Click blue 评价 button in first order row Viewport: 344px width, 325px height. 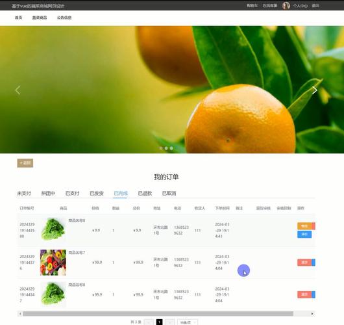click(x=304, y=234)
